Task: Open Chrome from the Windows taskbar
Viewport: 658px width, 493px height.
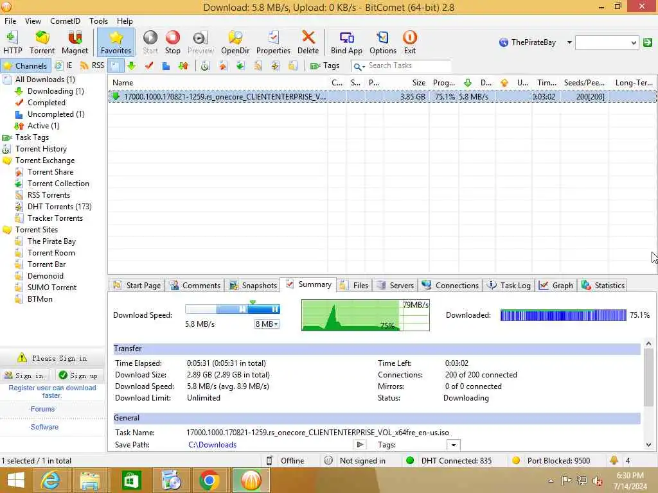Action: pos(209,480)
